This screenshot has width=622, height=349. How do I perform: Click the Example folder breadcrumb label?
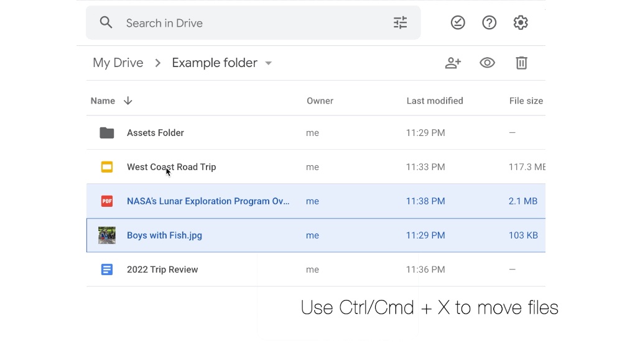click(214, 63)
